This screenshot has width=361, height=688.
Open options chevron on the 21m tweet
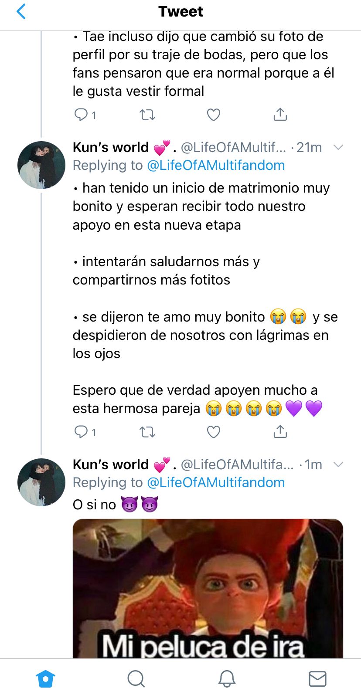point(338,147)
